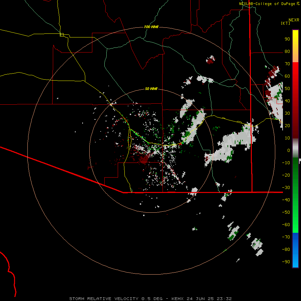
Task: Click the 24 JUN 25 date in the caption
Action: [x=199, y=299]
